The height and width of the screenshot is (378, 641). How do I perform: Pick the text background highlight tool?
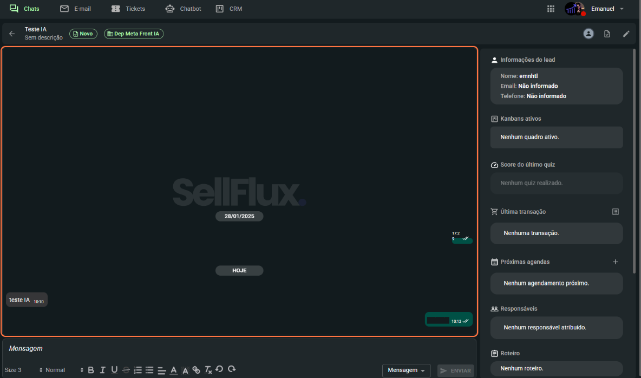(185, 370)
